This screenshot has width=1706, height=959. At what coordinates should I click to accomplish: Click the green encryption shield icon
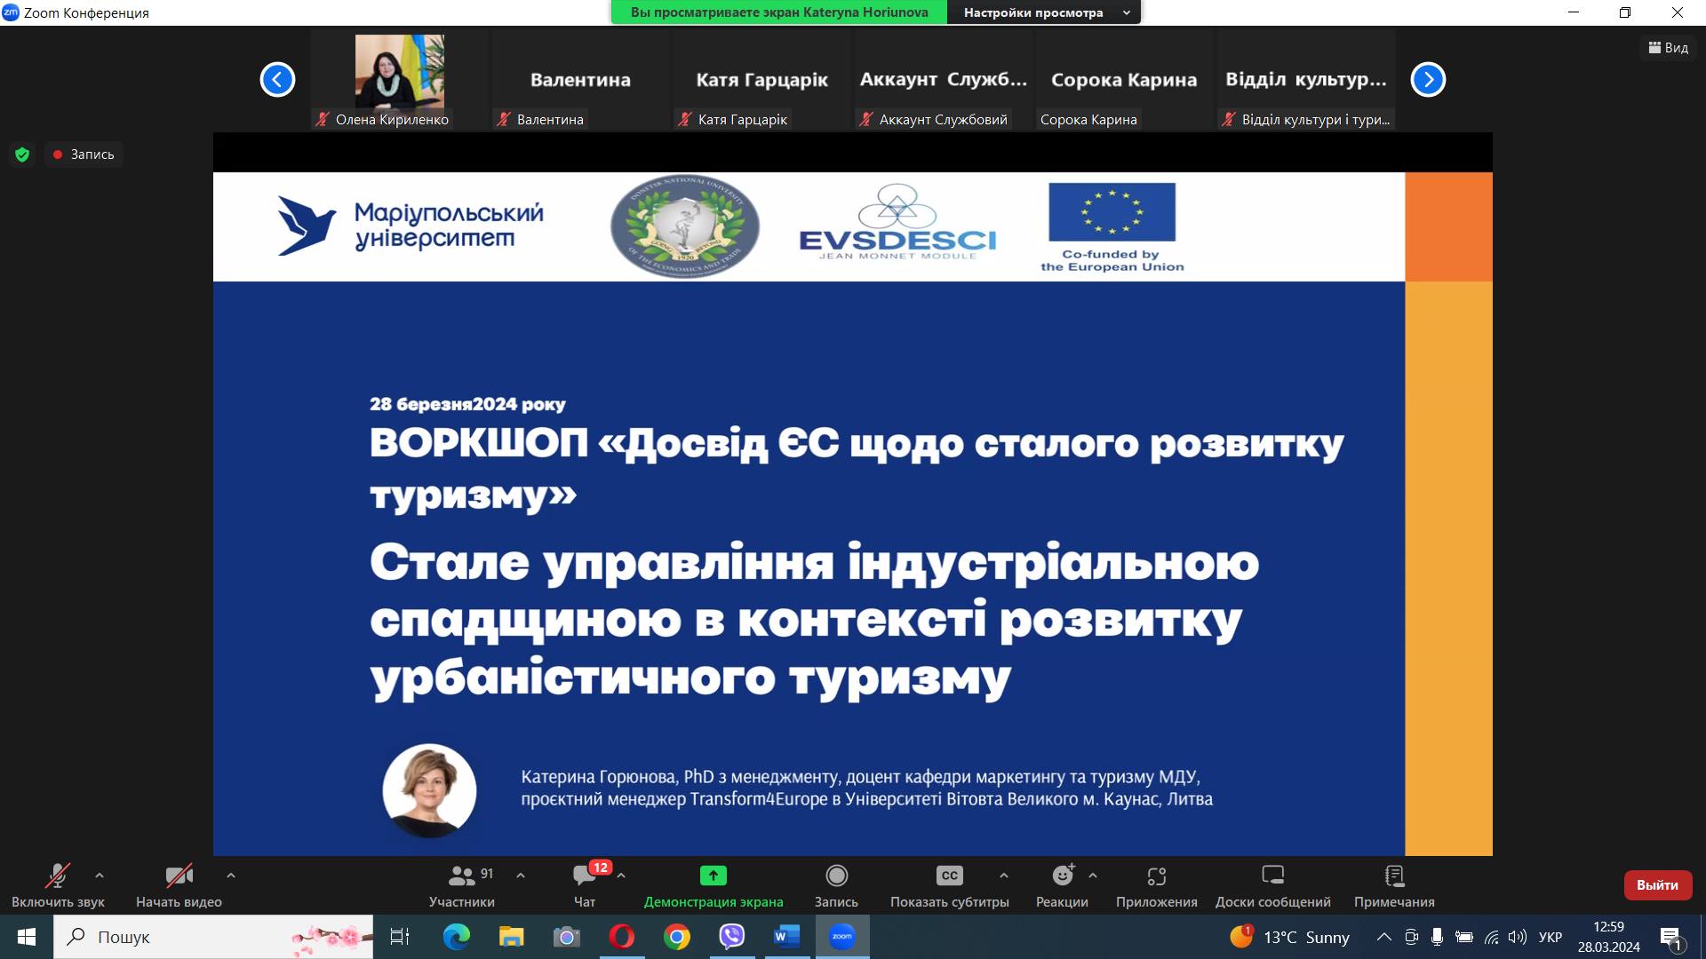pyautogui.click(x=23, y=155)
